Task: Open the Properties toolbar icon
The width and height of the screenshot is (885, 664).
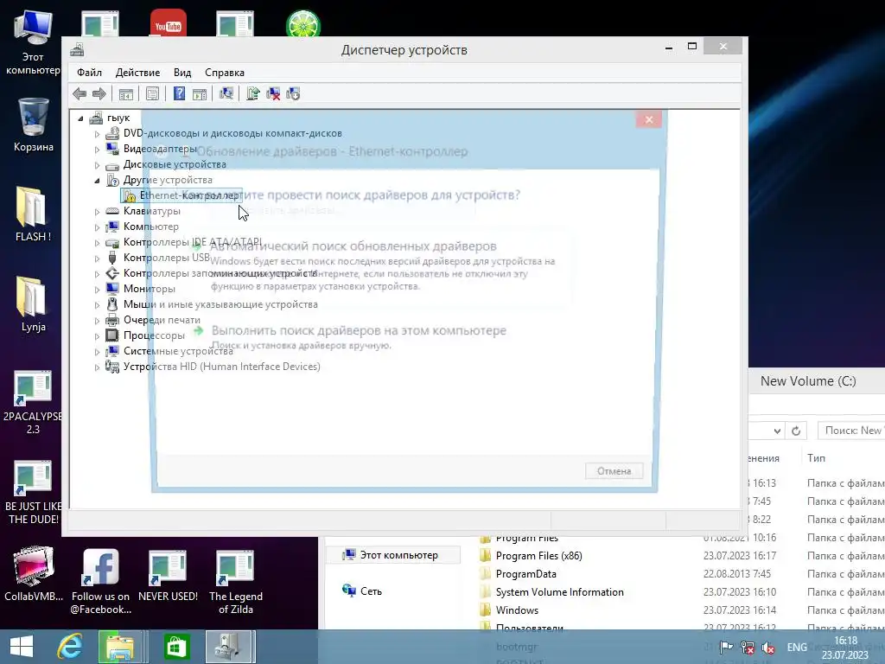Action: click(152, 93)
